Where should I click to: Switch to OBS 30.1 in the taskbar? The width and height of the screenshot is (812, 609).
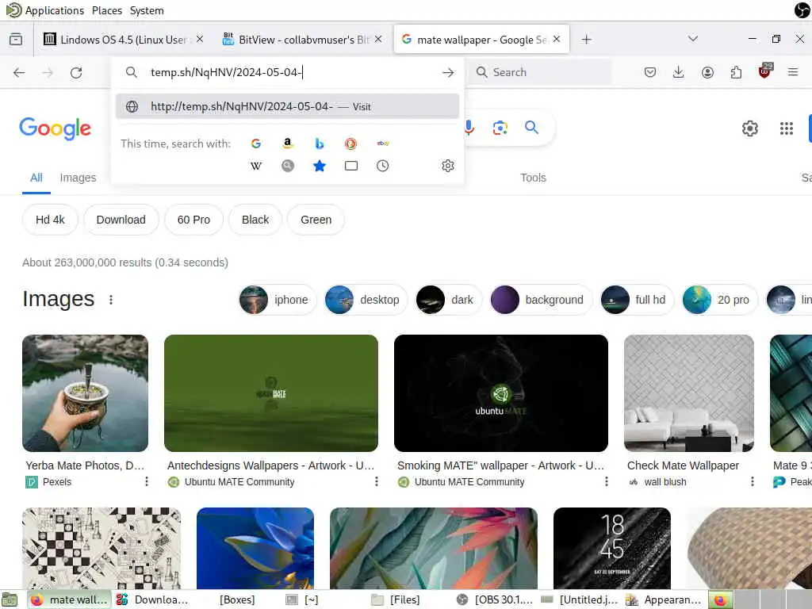[x=495, y=599]
